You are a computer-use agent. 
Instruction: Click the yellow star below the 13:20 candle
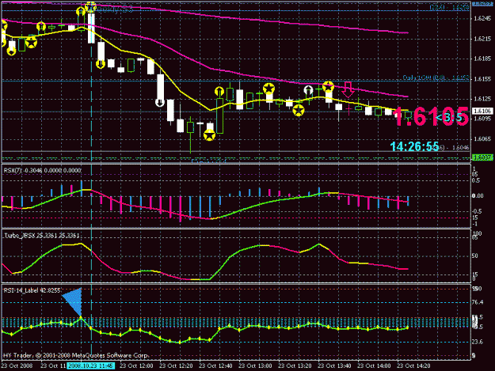point(299,111)
